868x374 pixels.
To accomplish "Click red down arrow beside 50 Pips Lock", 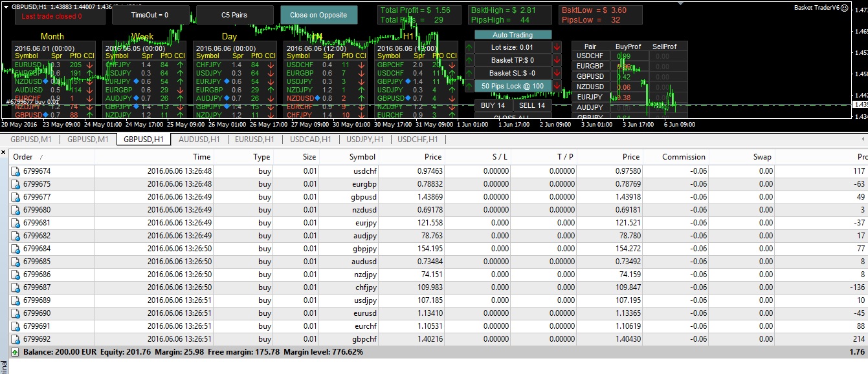I will pos(557,86).
